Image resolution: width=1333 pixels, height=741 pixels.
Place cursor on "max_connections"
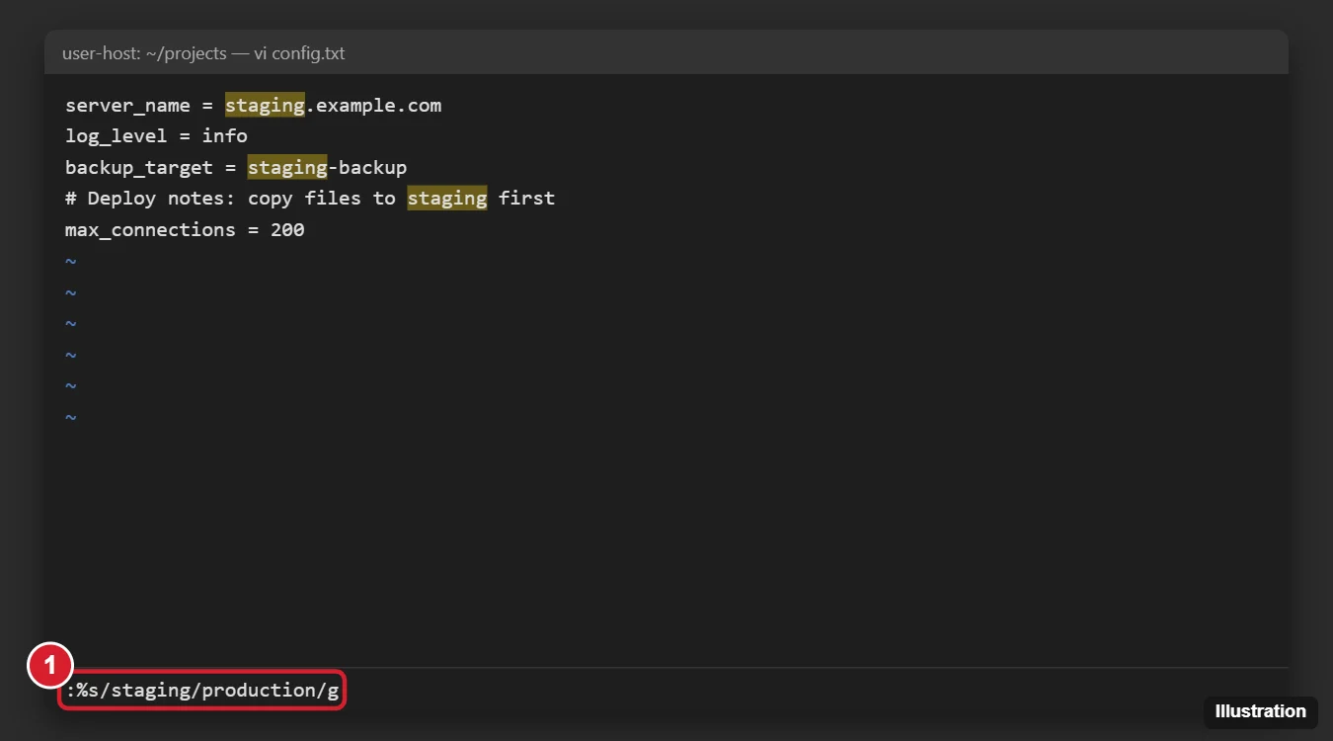pos(150,230)
